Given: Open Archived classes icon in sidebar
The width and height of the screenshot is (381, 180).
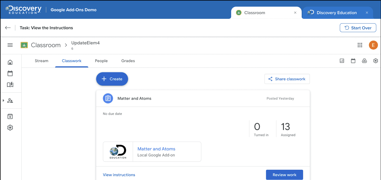Looking at the screenshot, I should tap(10, 116).
